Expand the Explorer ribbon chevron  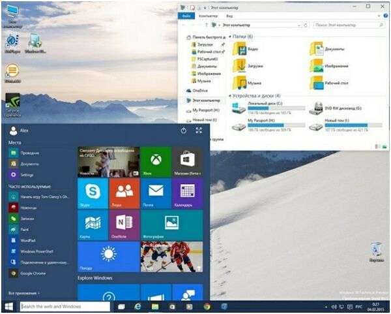pyautogui.click(x=379, y=16)
